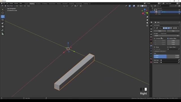Open the Object Mode dropdown

10,6
